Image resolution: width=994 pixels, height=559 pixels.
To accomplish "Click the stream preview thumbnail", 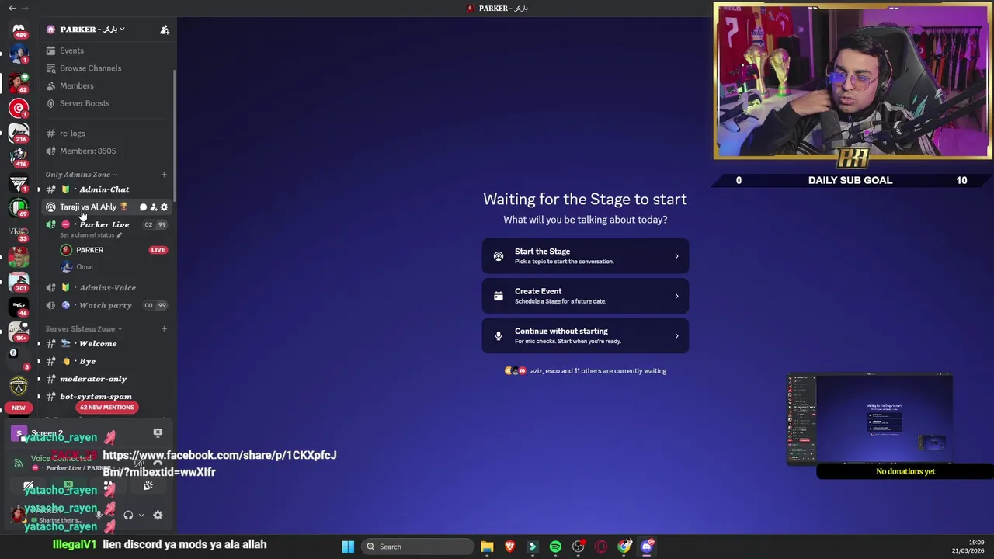I will pyautogui.click(x=870, y=419).
